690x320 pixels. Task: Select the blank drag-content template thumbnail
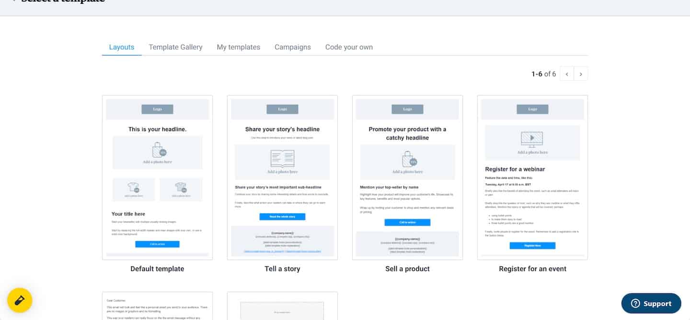pyautogui.click(x=282, y=306)
